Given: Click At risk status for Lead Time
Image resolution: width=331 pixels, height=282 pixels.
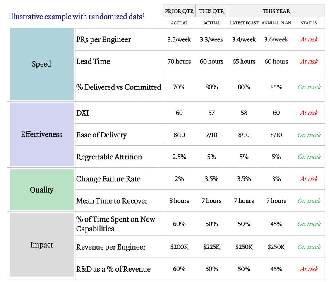Looking at the screenshot, I should click(309, 62).
